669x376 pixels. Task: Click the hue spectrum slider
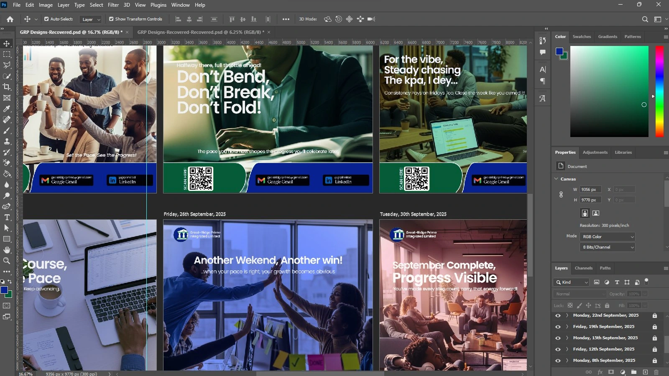[x=659, y=91]
